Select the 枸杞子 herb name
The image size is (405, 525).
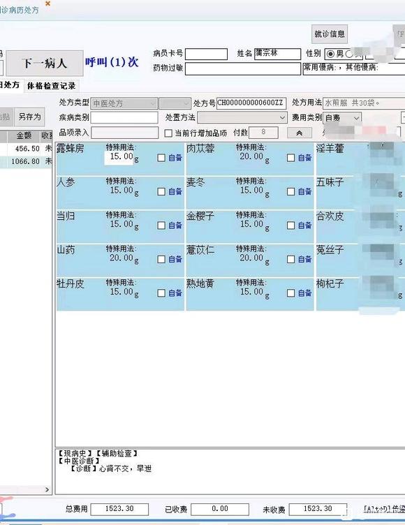coord(330,284)
